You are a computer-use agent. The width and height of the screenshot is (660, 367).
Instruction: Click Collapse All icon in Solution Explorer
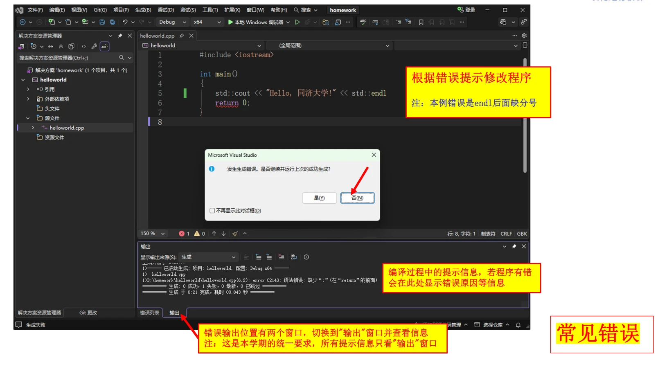pos(61,46)
